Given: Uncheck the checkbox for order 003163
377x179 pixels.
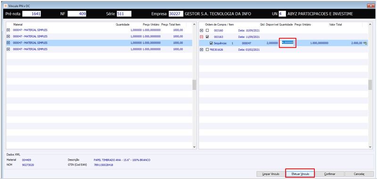Looking at the screenshot, I should tap(207, 37).
